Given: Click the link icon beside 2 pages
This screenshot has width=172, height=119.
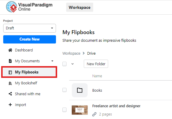Looking at the screenshot, I should click(94, 114).
